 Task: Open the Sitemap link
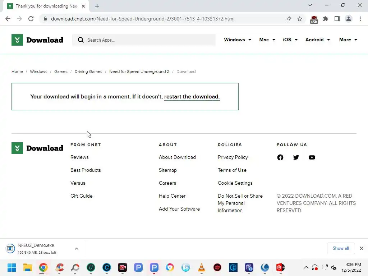point(168,170)
